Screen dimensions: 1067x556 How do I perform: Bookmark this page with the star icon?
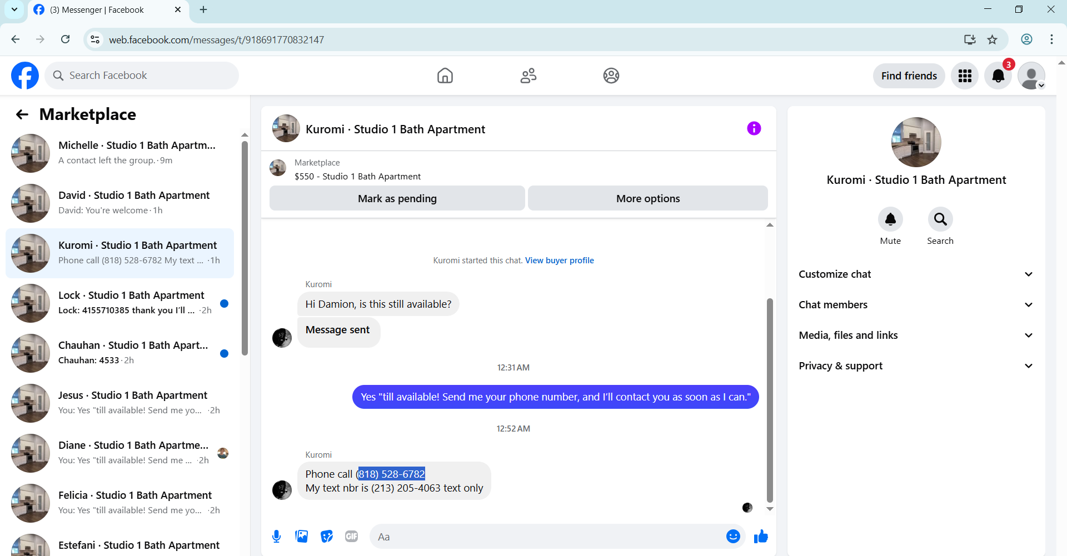tap(993, 39)
